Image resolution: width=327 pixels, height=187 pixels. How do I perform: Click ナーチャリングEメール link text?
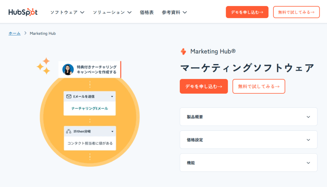[x=90, y=108]
